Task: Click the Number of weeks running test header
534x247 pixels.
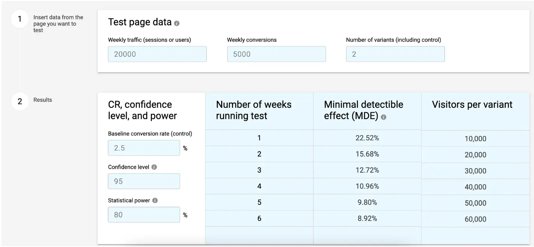Action: [x=254, y=110]
